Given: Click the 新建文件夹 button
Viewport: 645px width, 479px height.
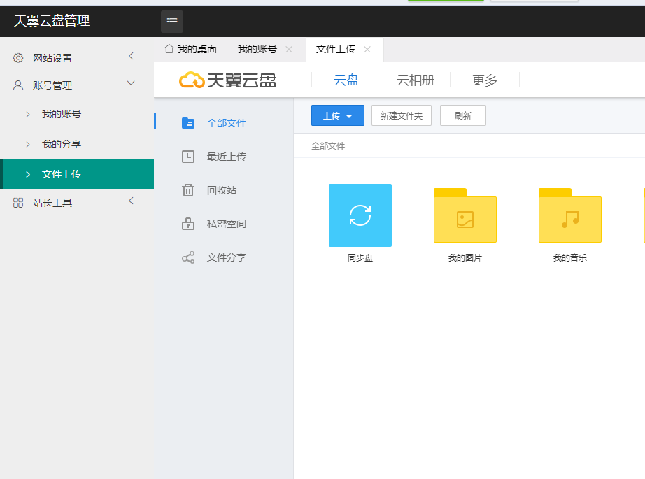Looking at the screenshot, I should [402, 115].
